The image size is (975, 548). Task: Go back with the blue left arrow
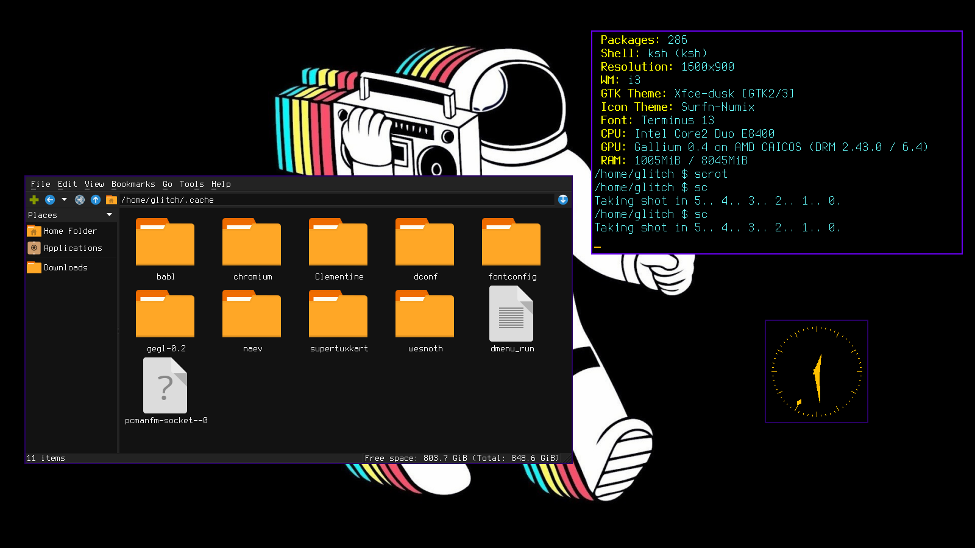(50, 200)
